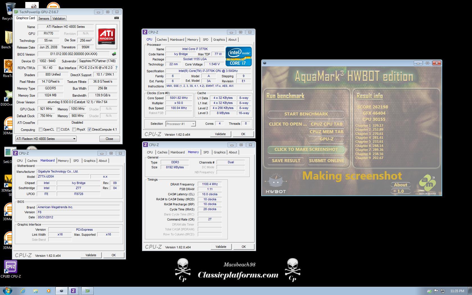
Task: Click the BIOS save chip icon in GPU-Z
Action: pyautogui.click(x=114, y=54)
